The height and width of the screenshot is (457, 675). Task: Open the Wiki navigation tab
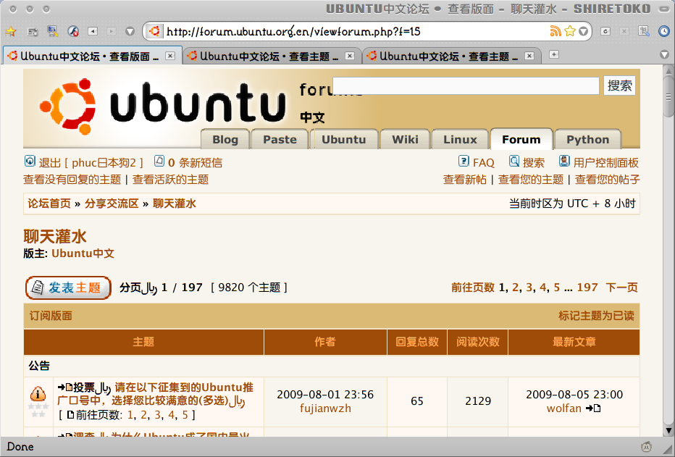tap(405, 140)
